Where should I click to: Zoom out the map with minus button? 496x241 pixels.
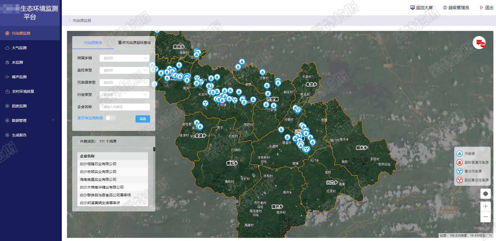click(485, 217)
